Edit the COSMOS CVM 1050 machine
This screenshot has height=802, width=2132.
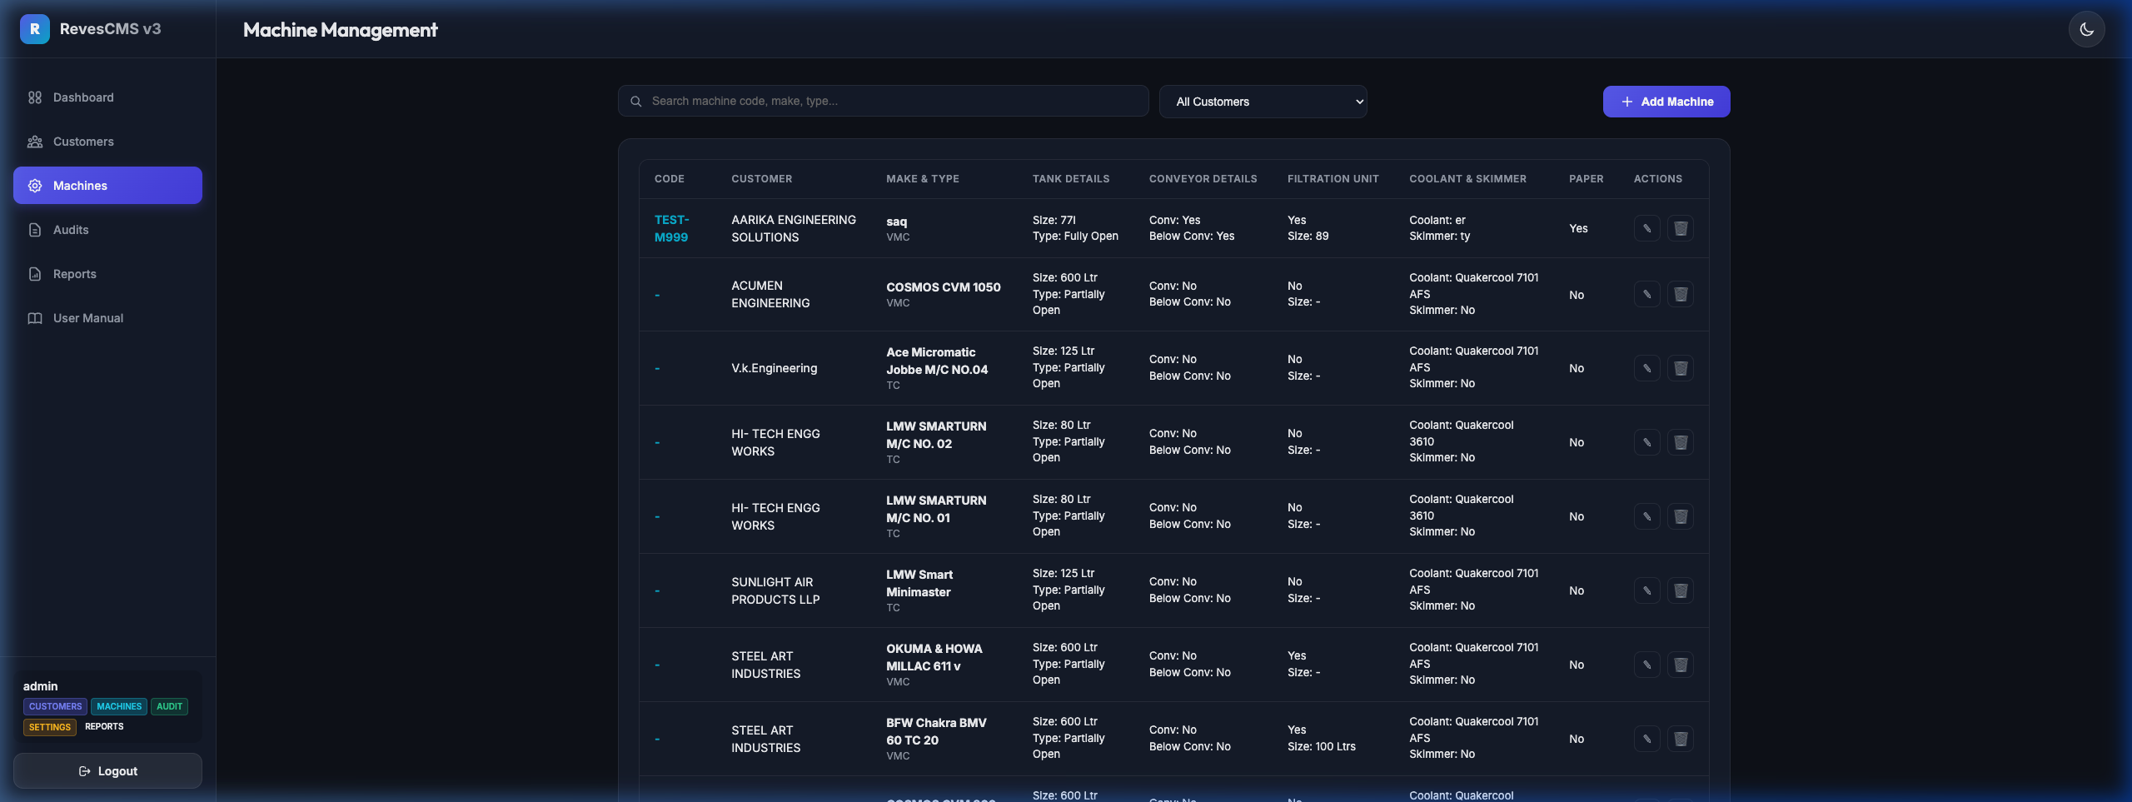click(1646, 295)
